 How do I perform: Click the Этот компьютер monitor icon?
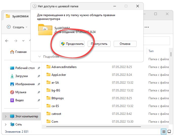(12, 116)
